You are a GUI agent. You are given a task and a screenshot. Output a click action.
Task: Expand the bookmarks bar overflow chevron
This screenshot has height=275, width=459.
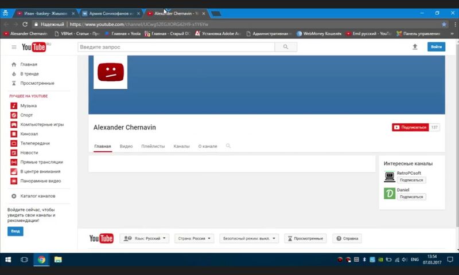pos(452,34)
